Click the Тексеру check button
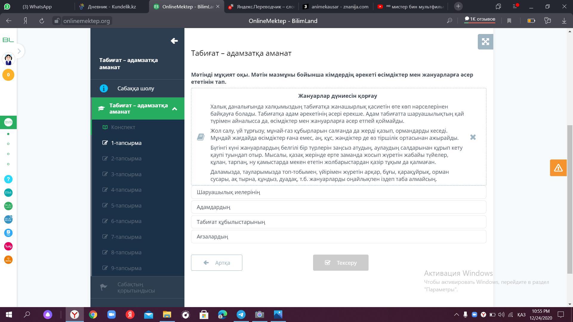The width and height of the screenshot is (573, 322). tap(341, 263)
